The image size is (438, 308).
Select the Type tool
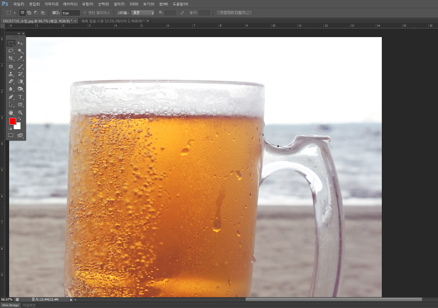20,97
